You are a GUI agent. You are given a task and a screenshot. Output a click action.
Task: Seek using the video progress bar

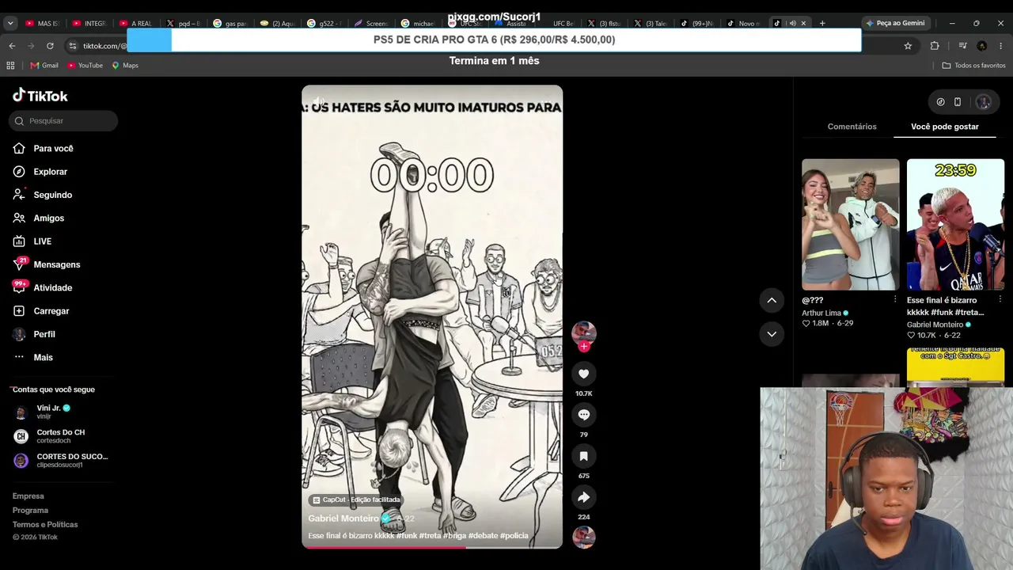point(432,547)
